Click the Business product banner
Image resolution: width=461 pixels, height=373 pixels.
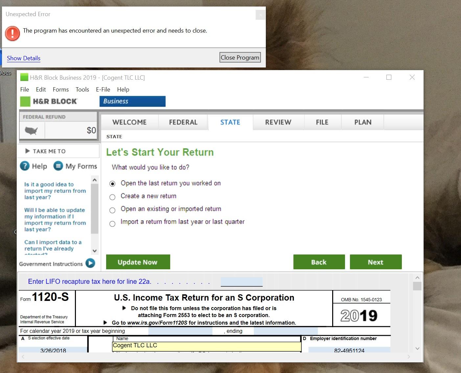point(132,101)
